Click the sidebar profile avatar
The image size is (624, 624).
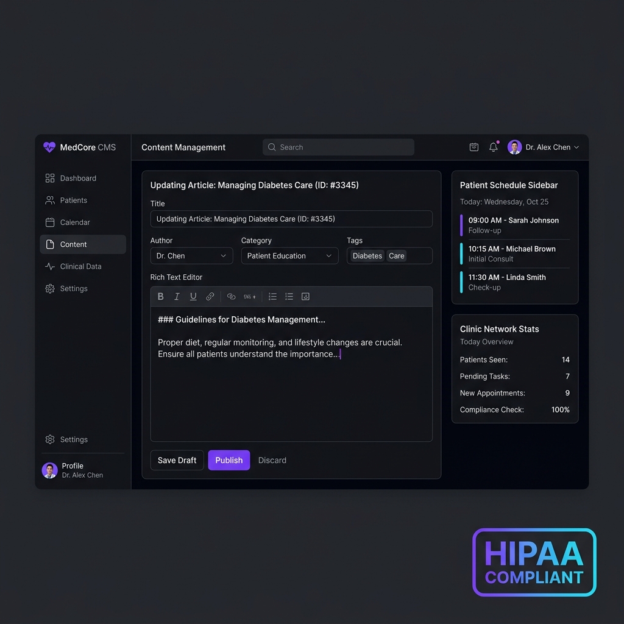coord(50,471)
